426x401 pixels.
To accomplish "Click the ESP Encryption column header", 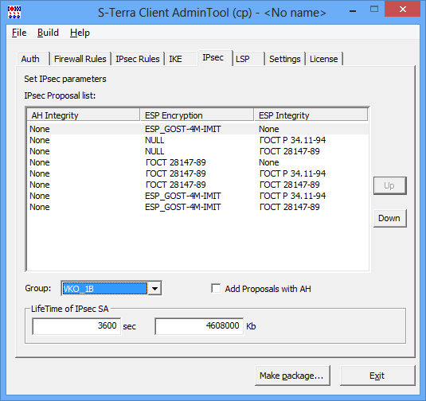I will pos(197,115).
